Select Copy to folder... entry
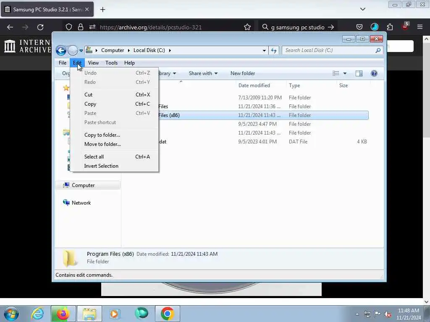This screenshot has width=430, height=322. pos(115,135)
